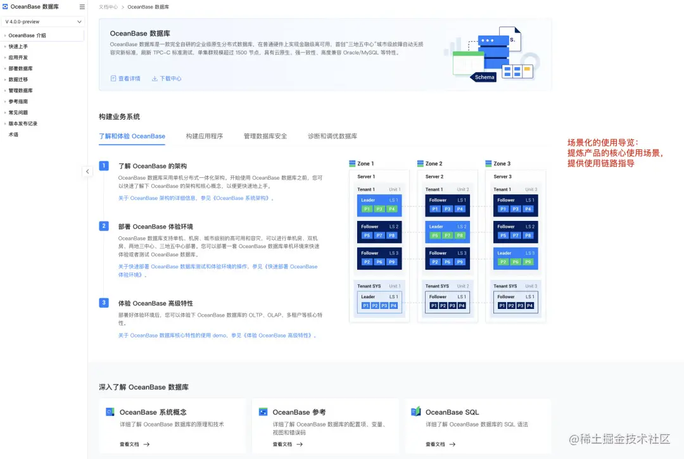Toggle the hamburger menu icon in sidebar header

(82, 7)
